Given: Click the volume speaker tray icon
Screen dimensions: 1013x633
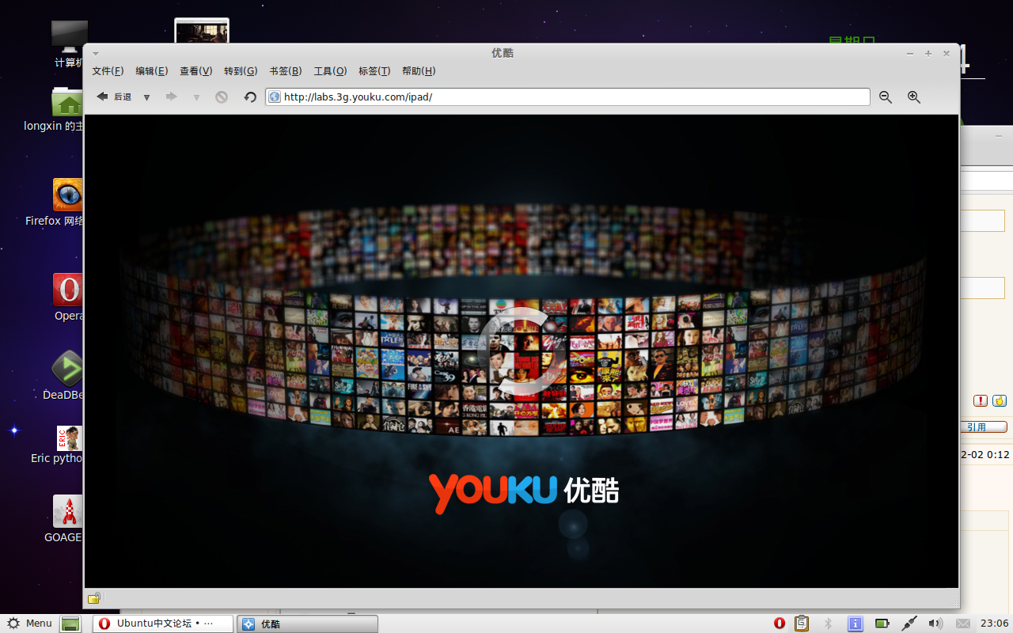Looking at the screenshot, I should [x=935, y=624].
